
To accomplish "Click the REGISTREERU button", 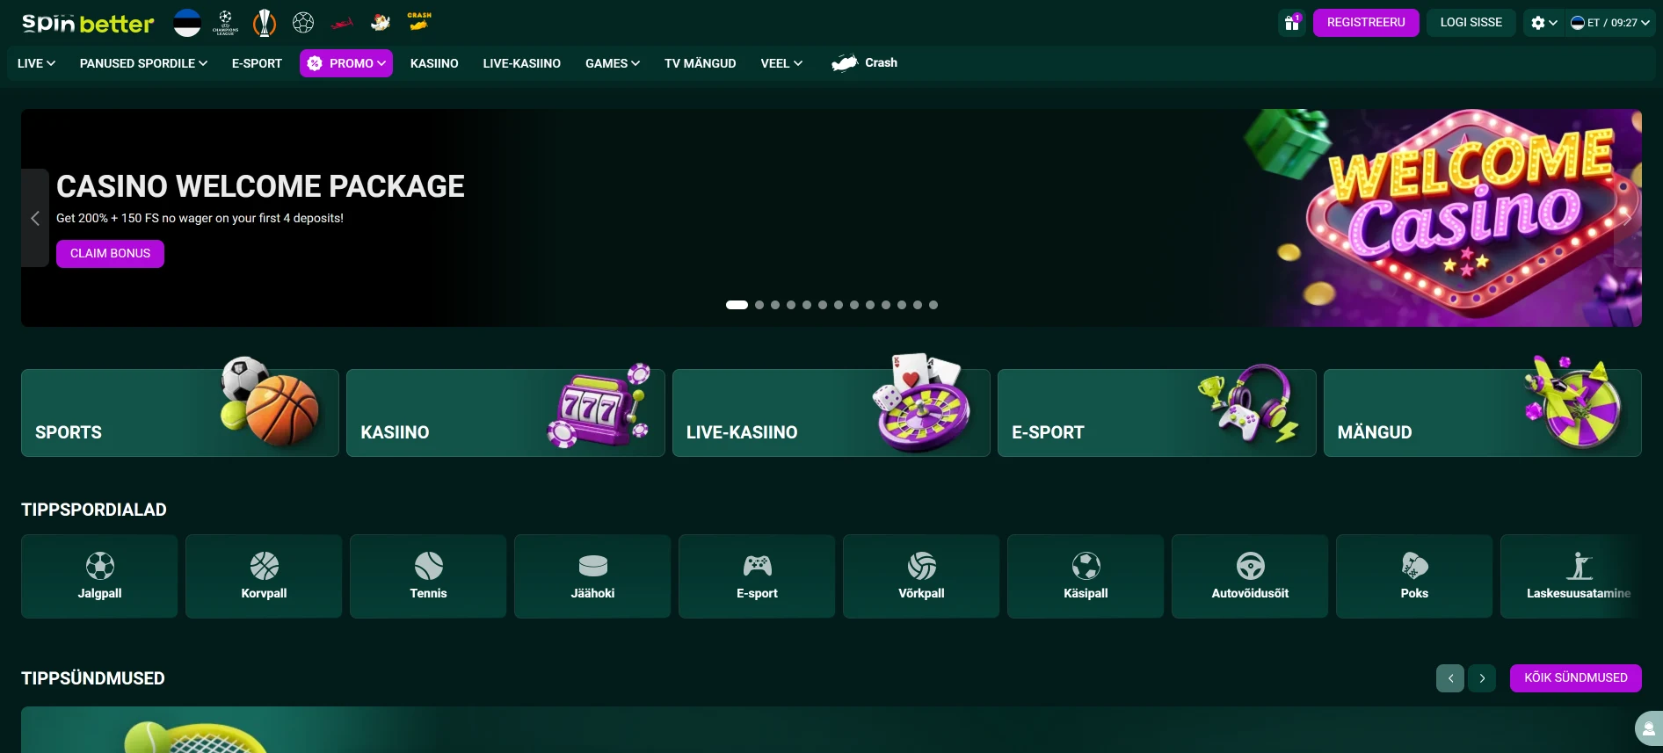I will coord(1366,23).
